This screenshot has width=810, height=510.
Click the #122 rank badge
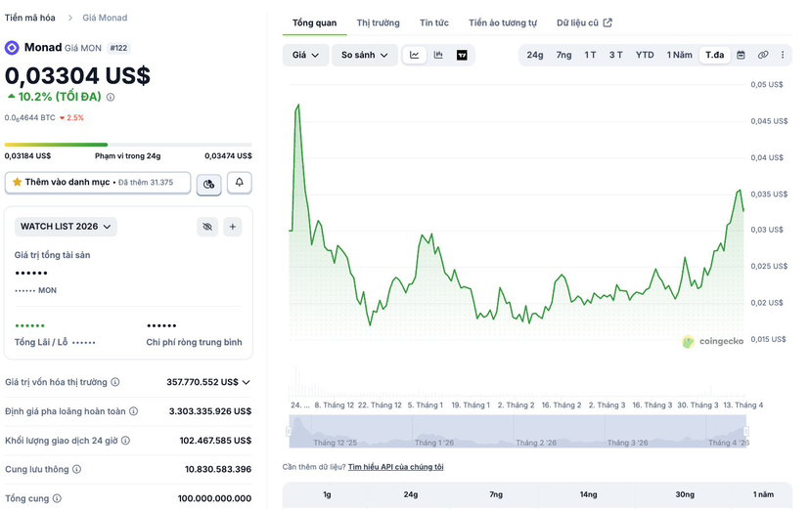pyautogui.click(x=118, y=48)
